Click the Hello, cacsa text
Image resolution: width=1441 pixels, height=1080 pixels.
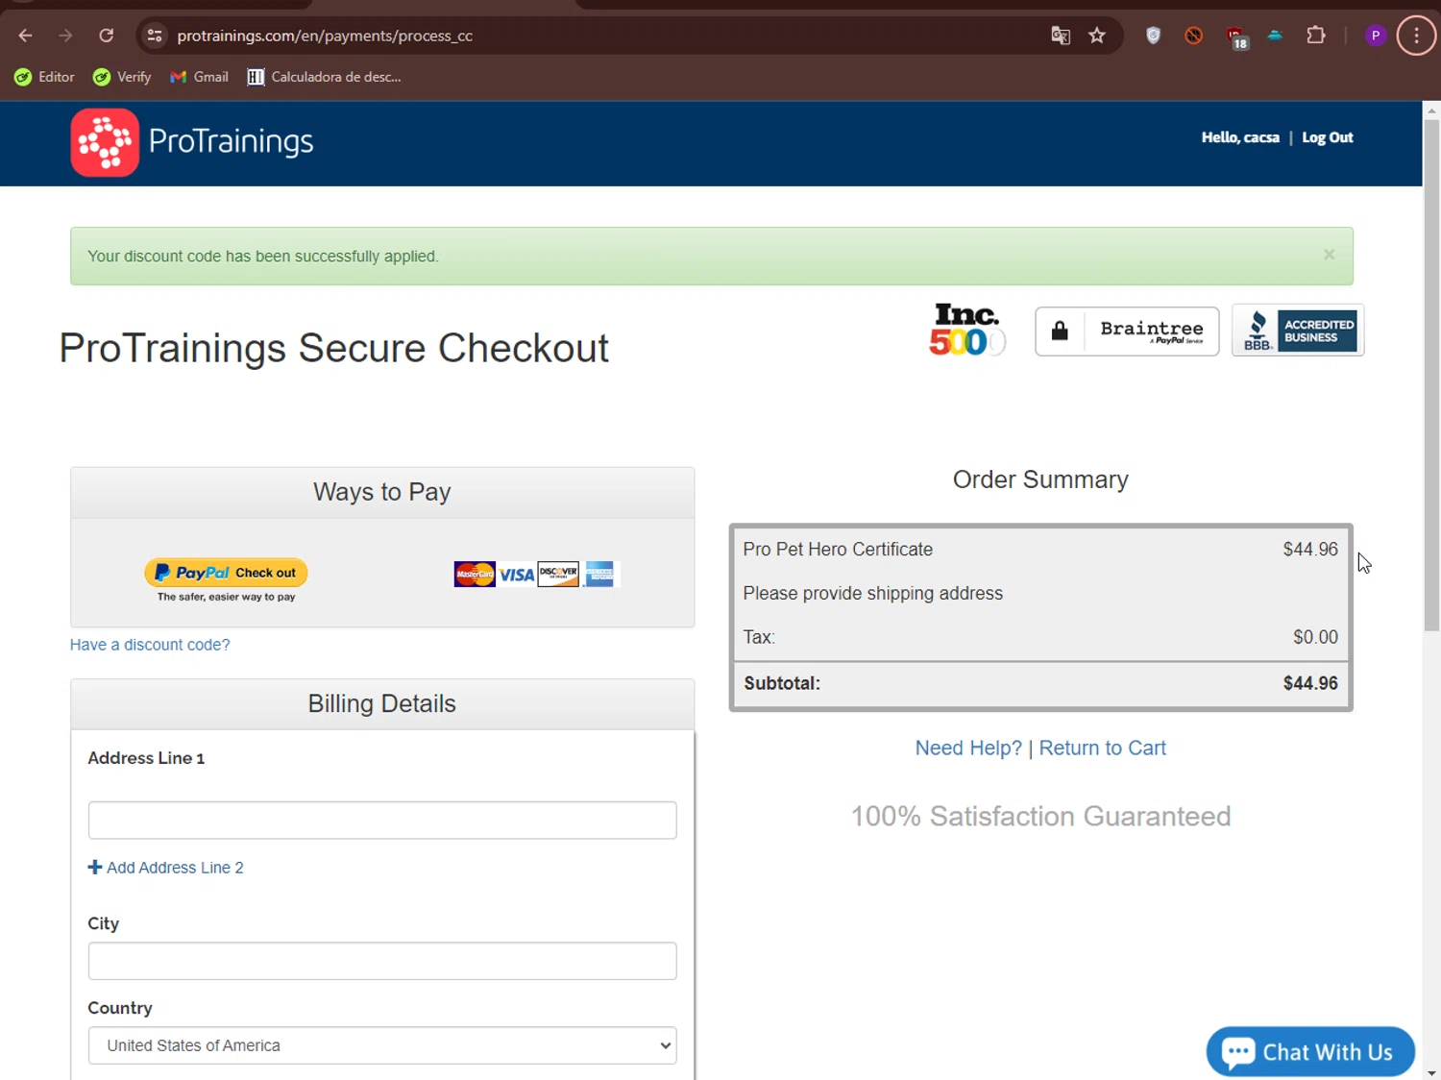tap(1240, 137)
